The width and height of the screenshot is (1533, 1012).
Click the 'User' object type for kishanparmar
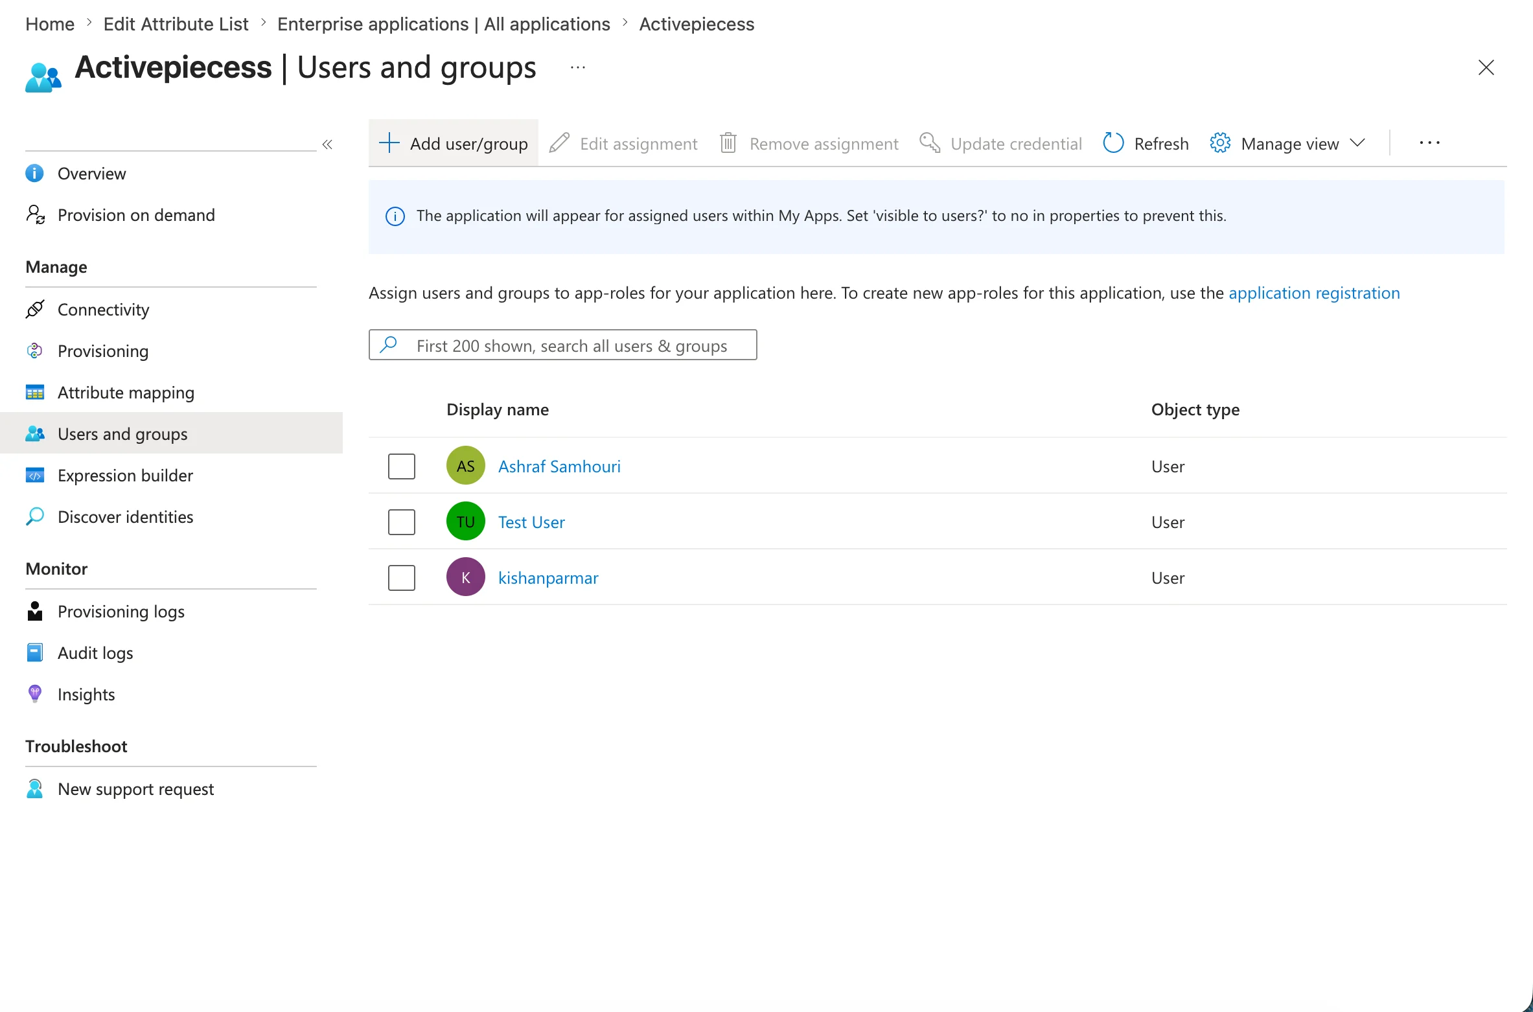click(1168, 578)
